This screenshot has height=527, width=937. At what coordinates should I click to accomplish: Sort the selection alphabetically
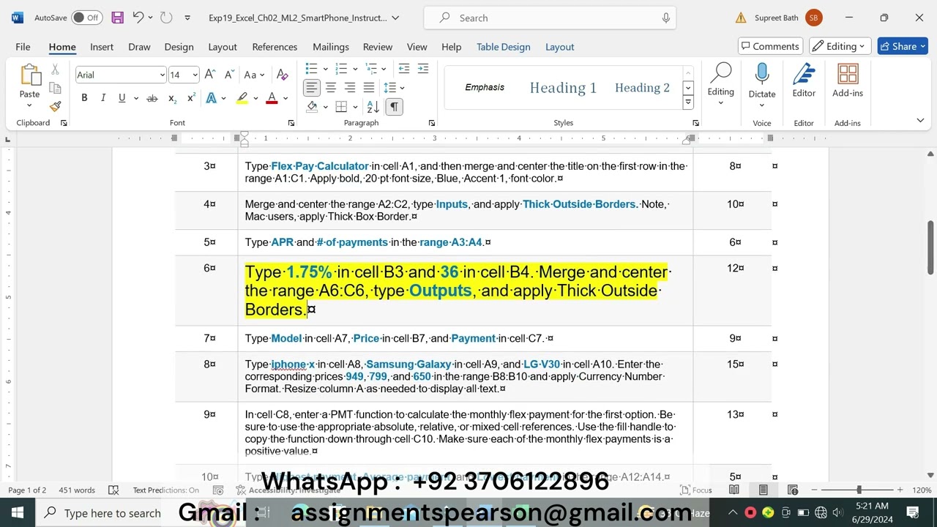pyautogui.click(x=373, y=107)
